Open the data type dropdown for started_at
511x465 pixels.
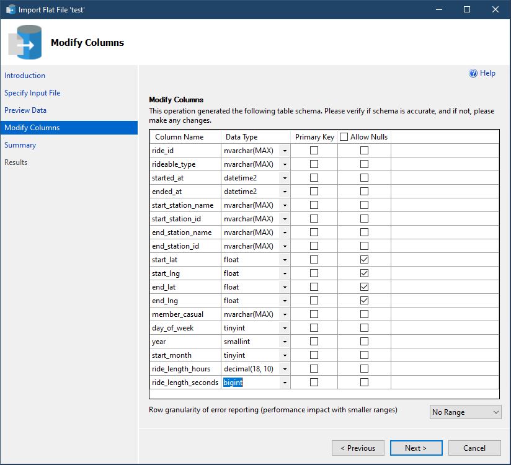pos(285,178)
